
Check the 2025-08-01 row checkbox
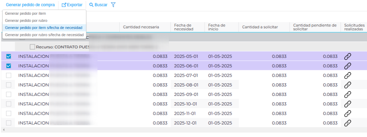click(x=9, y=85)
